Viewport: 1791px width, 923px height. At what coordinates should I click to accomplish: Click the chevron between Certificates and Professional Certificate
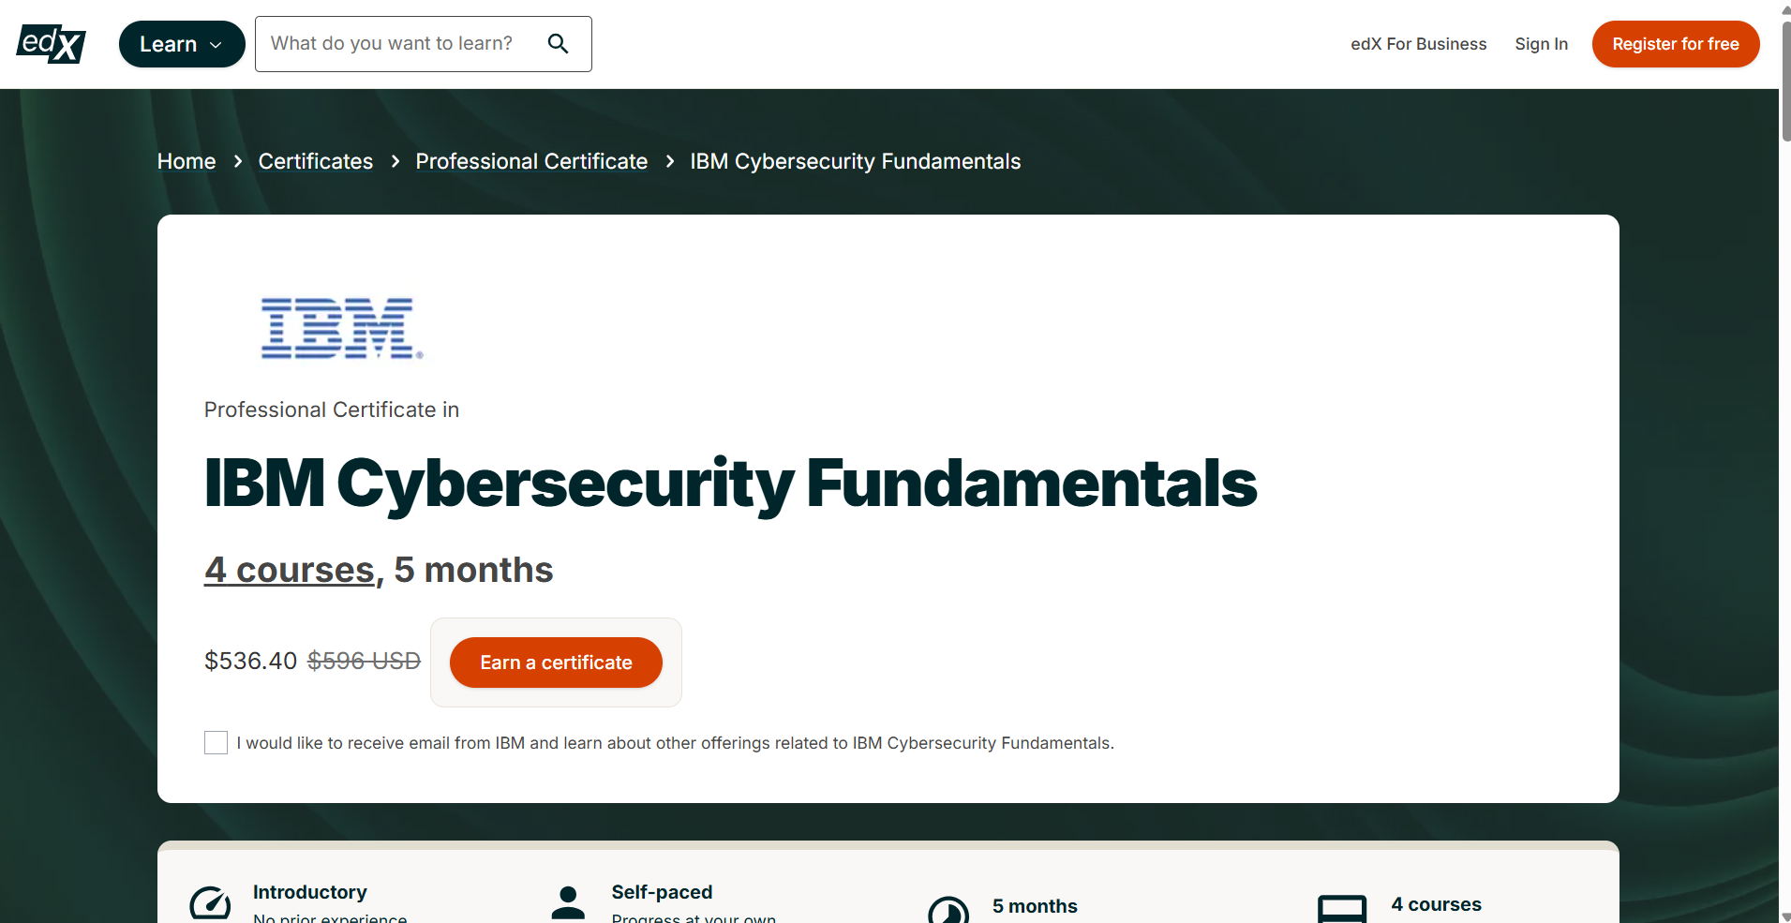(x=395, y=161)
